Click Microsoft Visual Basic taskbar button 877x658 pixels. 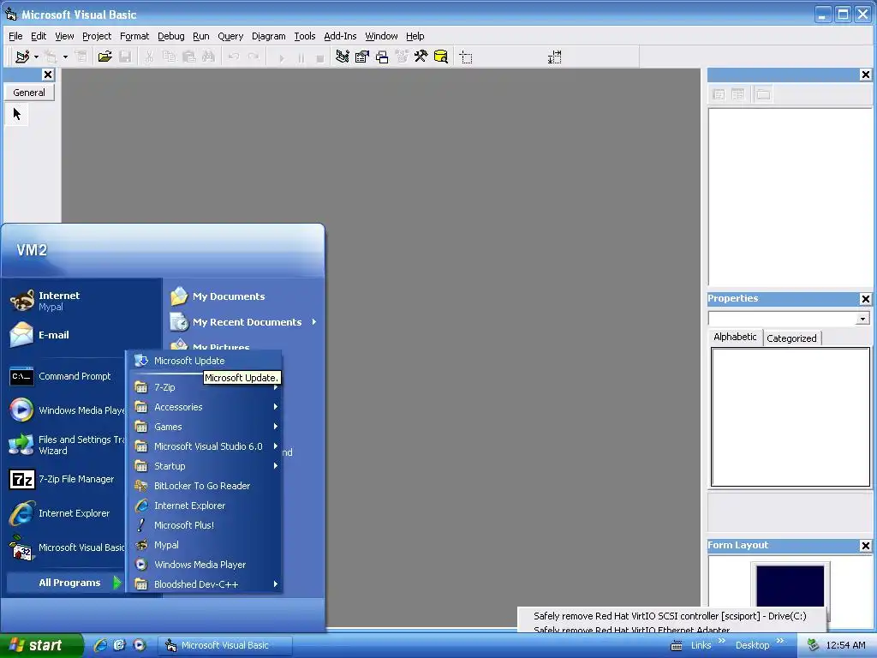pos(225,645)
